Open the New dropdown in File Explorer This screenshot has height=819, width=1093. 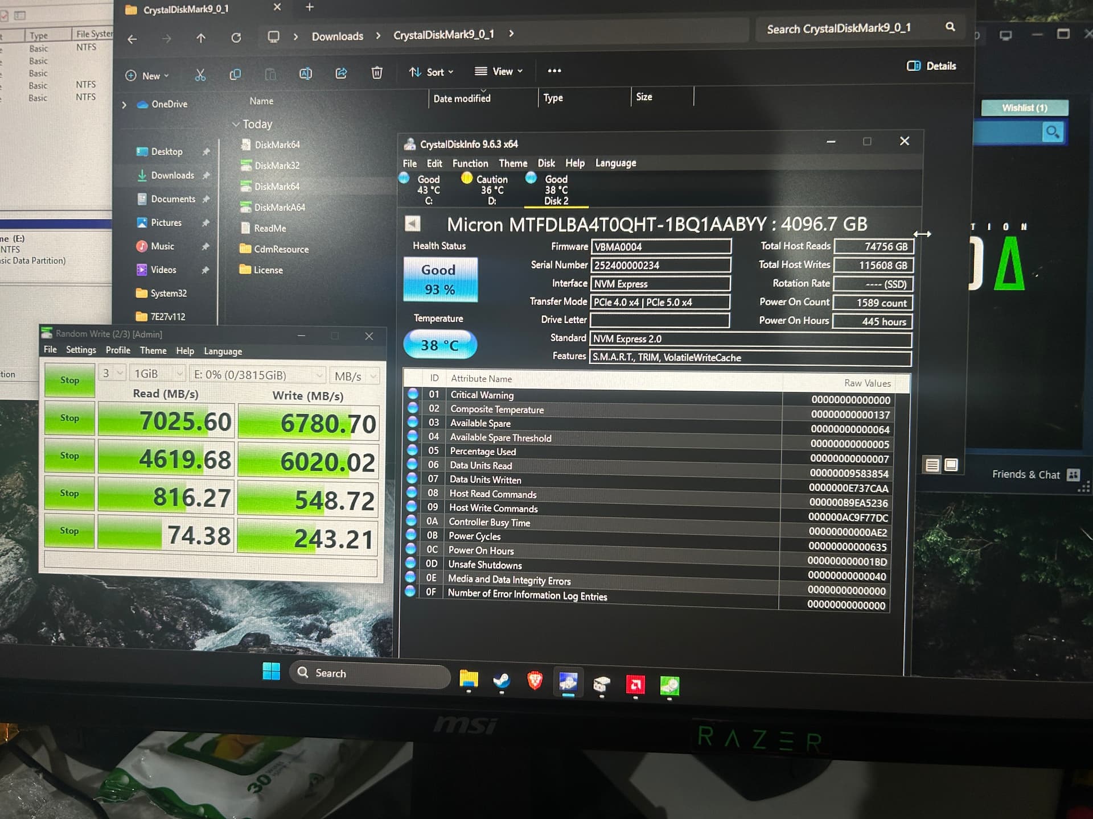[x=147, y=76]
